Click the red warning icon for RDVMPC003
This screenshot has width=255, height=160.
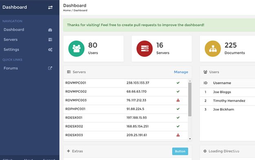coord(178,100)
